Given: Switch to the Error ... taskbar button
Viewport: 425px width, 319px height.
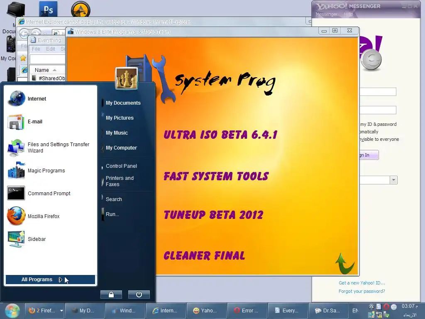Looking at the screenshot, I should point(247,311).
